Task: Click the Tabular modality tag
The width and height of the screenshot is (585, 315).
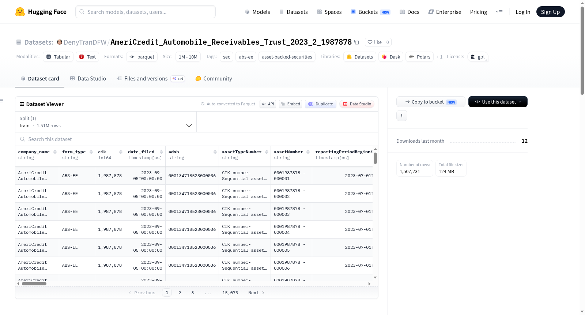Action: click(x=58, y=57)
